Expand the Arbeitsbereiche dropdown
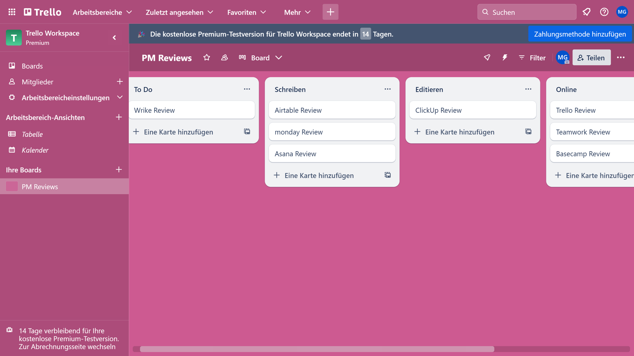This screenshot has width=634, height=356. click(x=102, y=12)
